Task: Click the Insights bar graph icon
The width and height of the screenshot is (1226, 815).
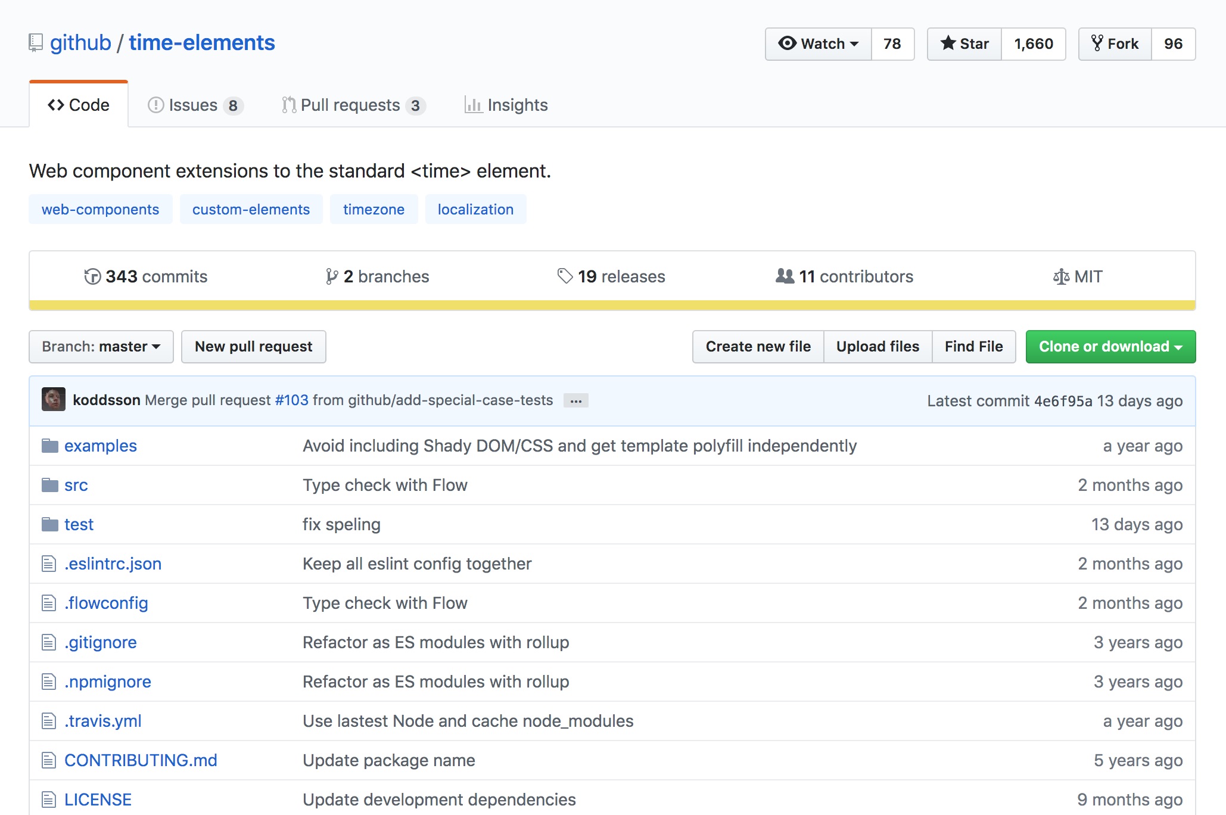Action: (x=474, y=105)
